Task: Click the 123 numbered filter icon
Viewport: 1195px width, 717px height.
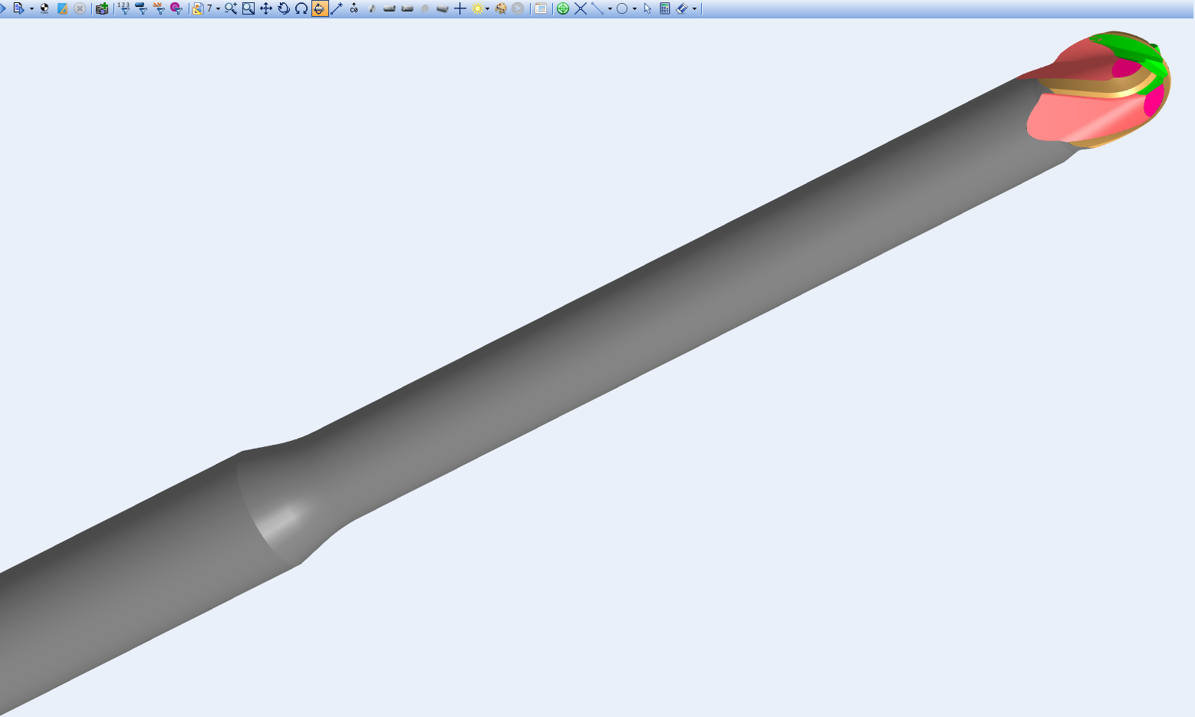Action: 123,8
